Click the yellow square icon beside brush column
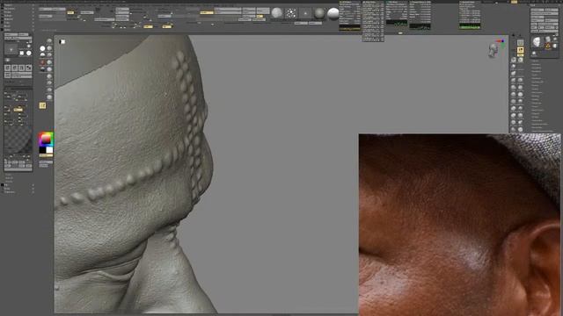 (x=42, y=105)
